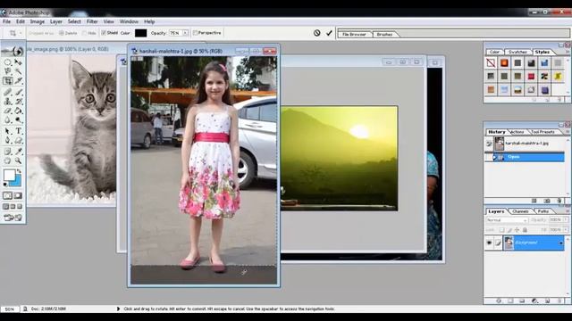
Task: Select the Dodge tool
Action: [18, 120]
